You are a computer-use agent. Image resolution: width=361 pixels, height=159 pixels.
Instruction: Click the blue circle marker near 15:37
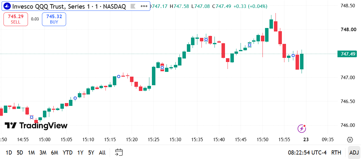coord(206,39)
